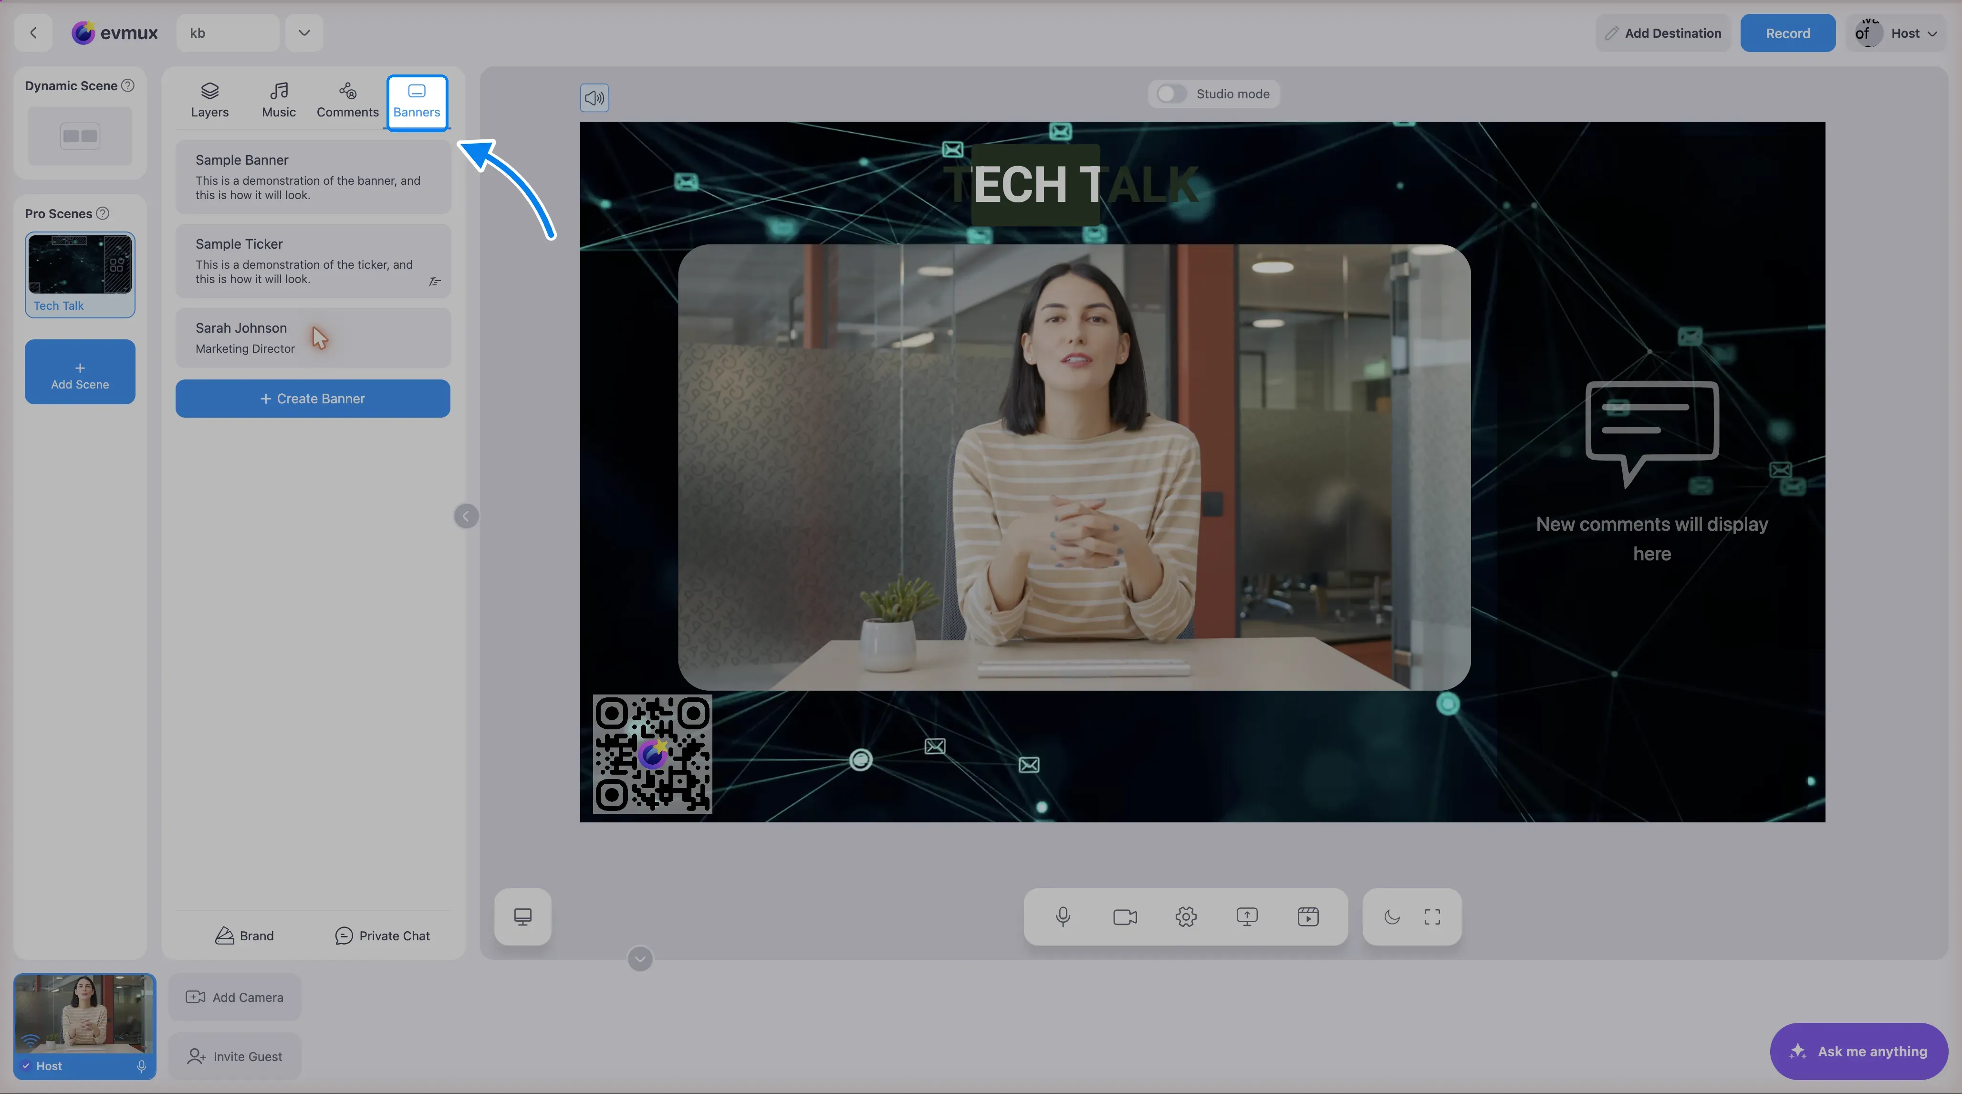Select the host video in the preview canvas
The width and height of the screenshot is (1962, 1094).
point(1074,467)
